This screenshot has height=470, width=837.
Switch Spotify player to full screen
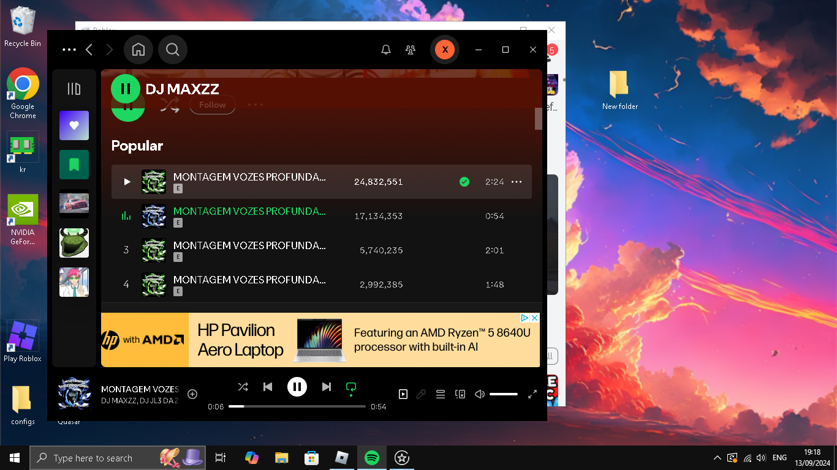click(532, 394)
